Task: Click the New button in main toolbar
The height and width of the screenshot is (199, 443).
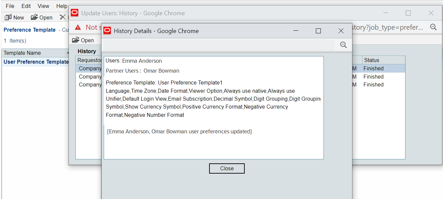Action: click(x=14, y=17)
